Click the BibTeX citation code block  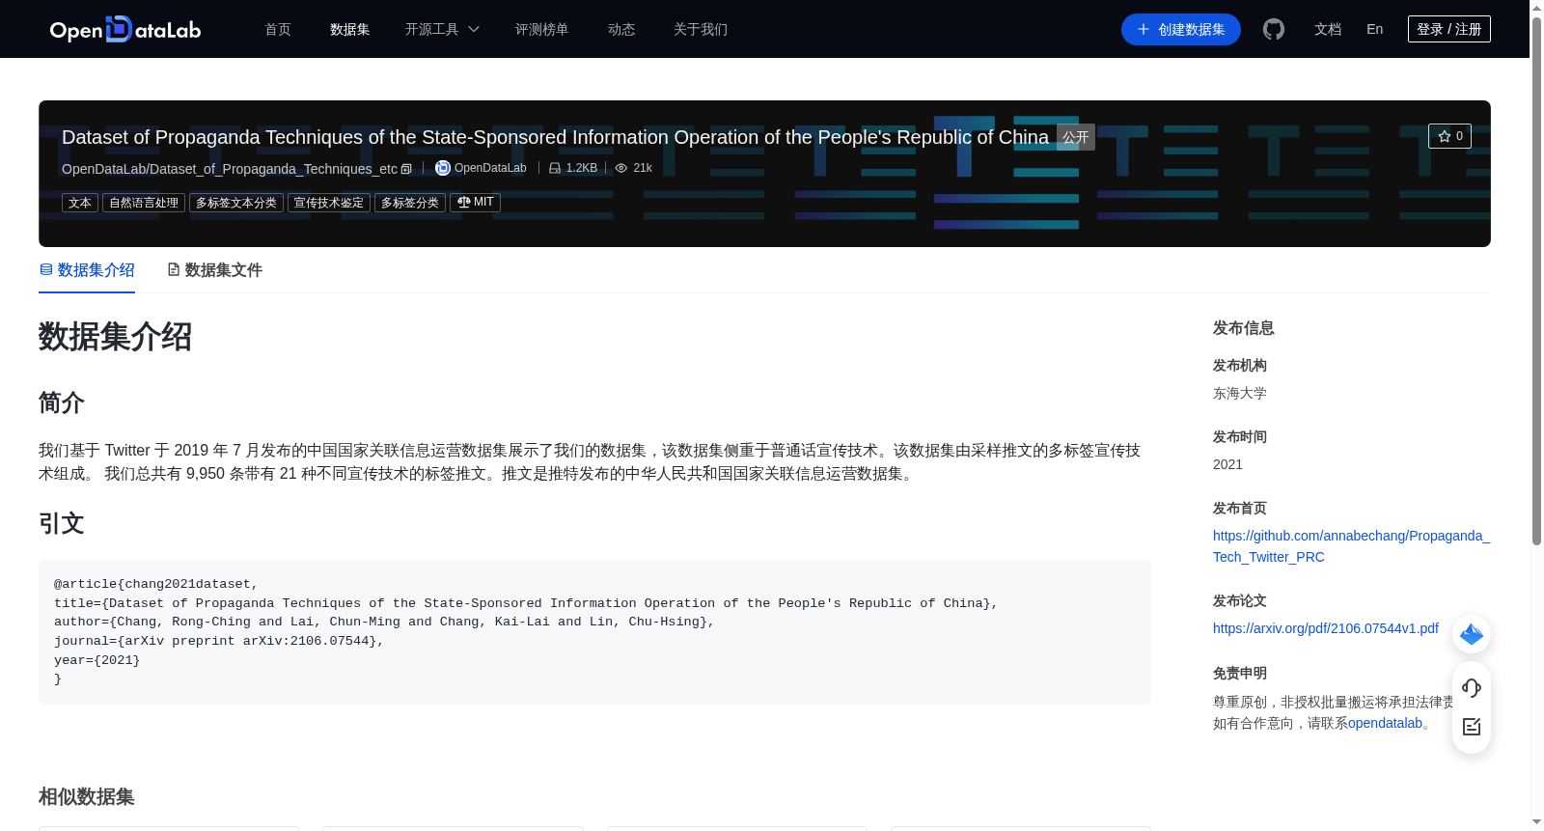(x=594, y=632)
